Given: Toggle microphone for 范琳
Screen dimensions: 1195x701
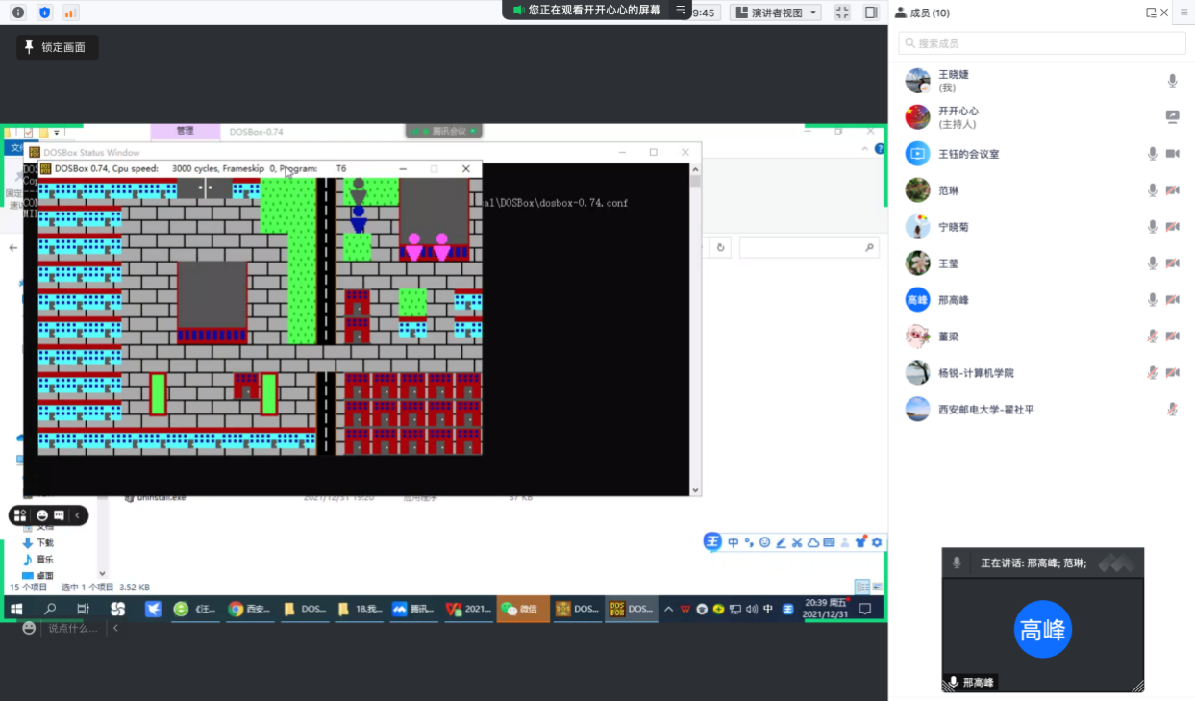Looking at the screenshot, I should 1152,190.
